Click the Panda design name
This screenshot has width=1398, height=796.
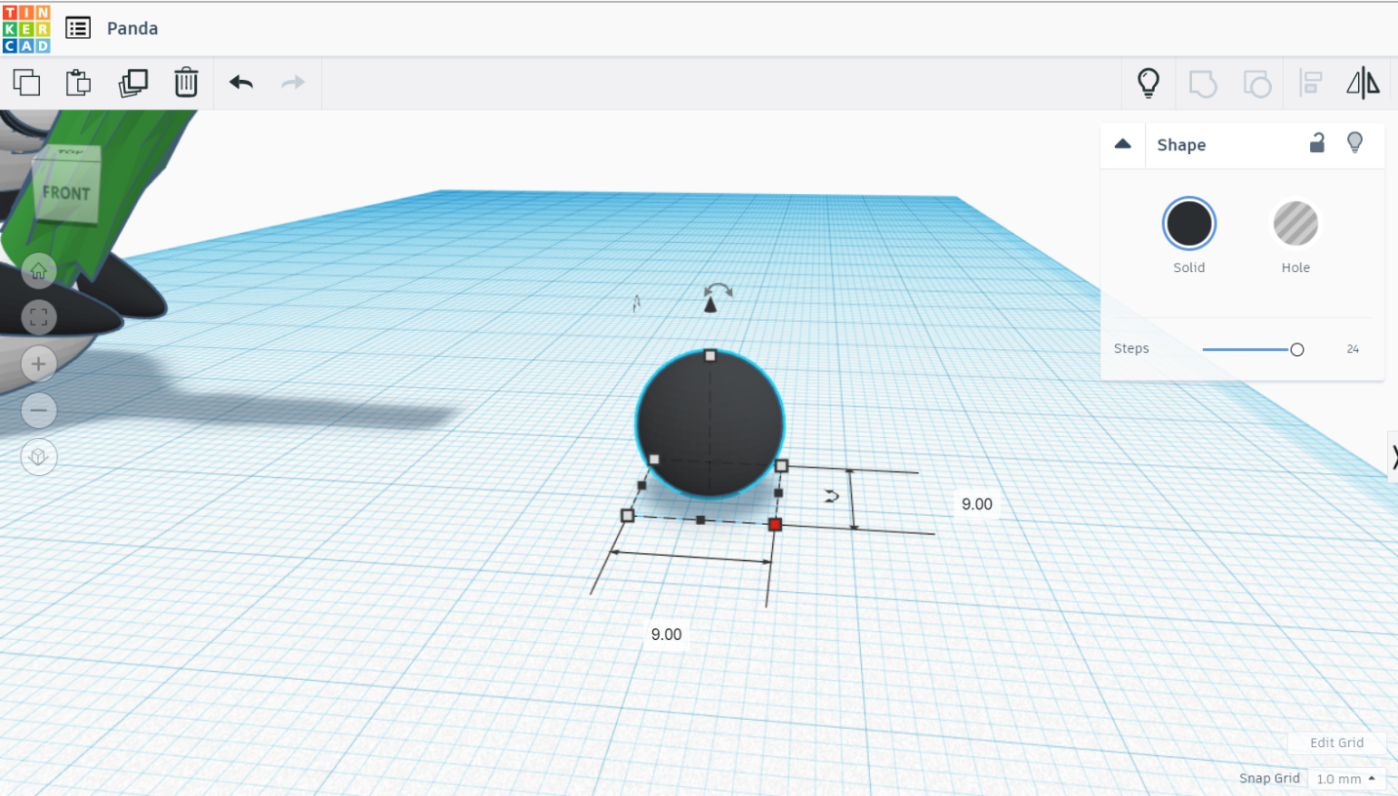133,28
